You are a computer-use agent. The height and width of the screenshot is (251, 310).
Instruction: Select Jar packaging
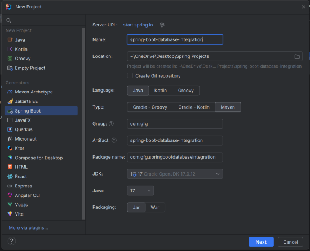136,208
